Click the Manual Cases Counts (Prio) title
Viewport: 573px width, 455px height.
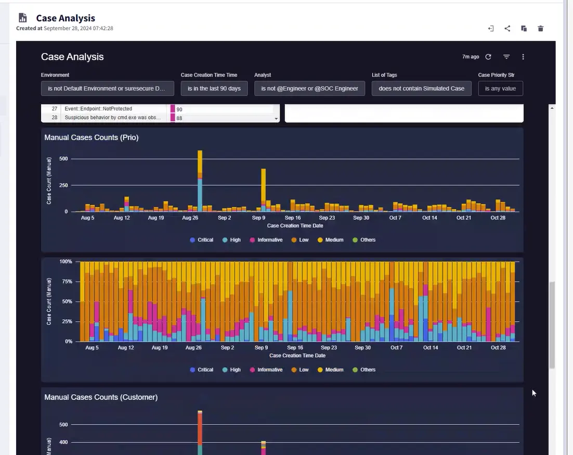(x=92, y=137)
